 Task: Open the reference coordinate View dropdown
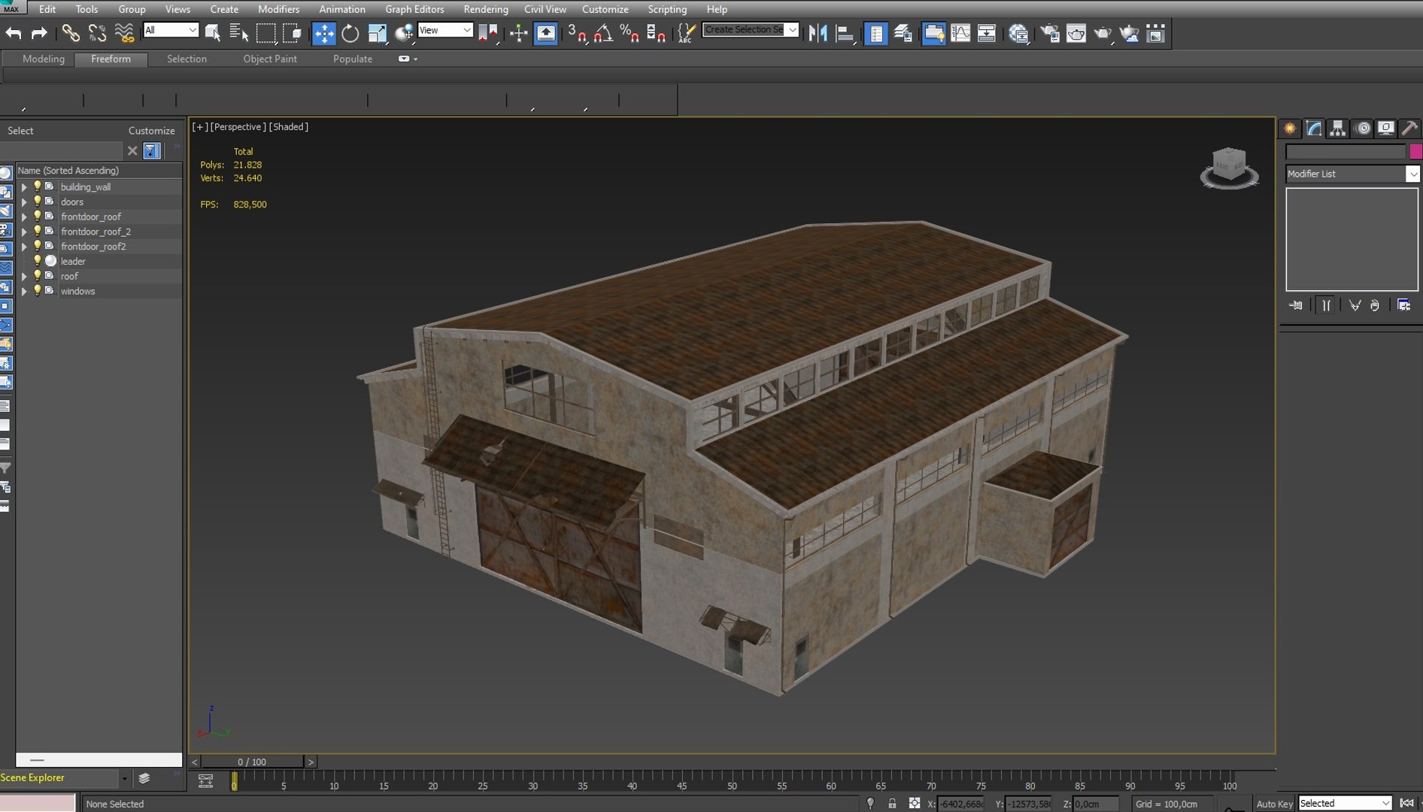tap(444, 30)
